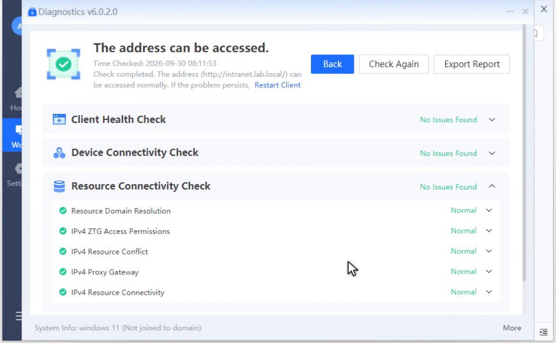Click the Diagnostics app logo in title bar
556x343 pixels.
32,12
